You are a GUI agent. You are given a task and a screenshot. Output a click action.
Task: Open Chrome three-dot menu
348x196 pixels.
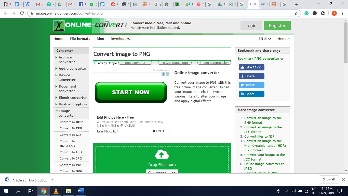click(x=343, y=13)
